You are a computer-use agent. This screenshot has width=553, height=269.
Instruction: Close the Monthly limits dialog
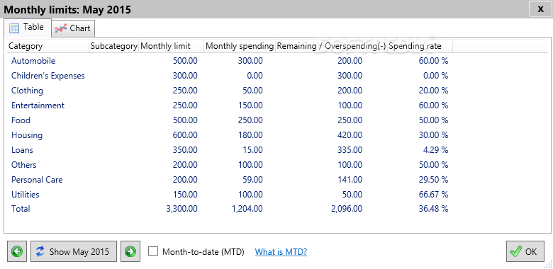click(x=540, y=9)
